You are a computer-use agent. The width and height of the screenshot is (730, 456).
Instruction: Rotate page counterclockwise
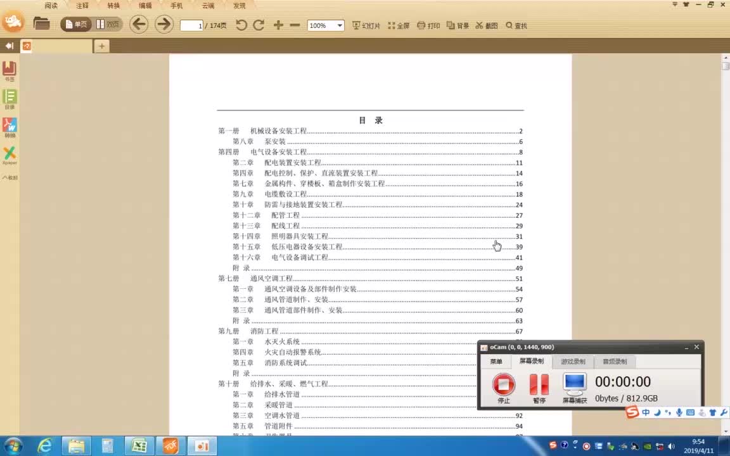point(241,25)
